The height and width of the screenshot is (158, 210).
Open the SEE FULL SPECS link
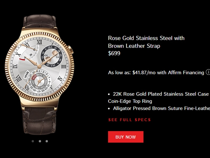[x=129, y=120]
